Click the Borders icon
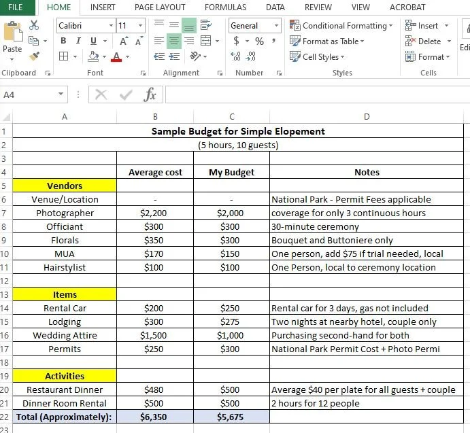The image size is (470, 433). pyautogui.click(x=63, y=56)
